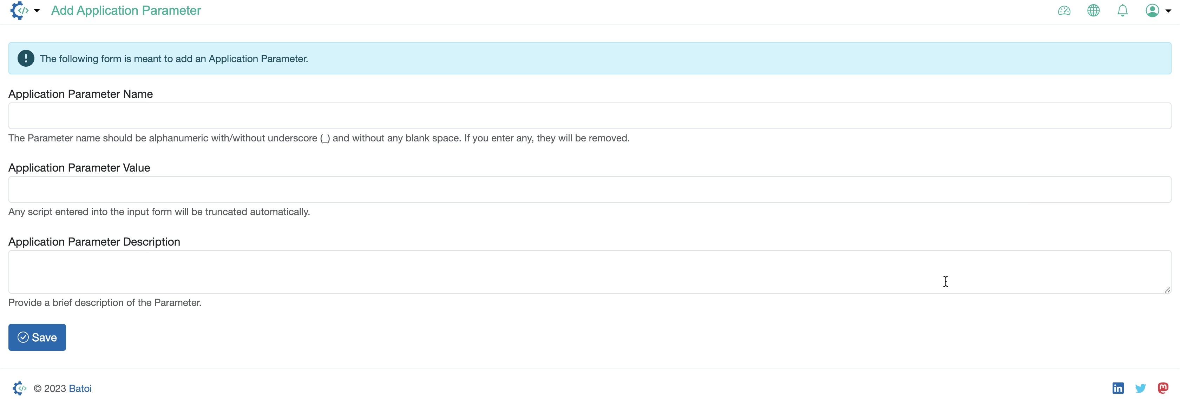The image size is (1180, 407).
Task: Open the user profile avatar icon
Action: (x=1152, y=11)
